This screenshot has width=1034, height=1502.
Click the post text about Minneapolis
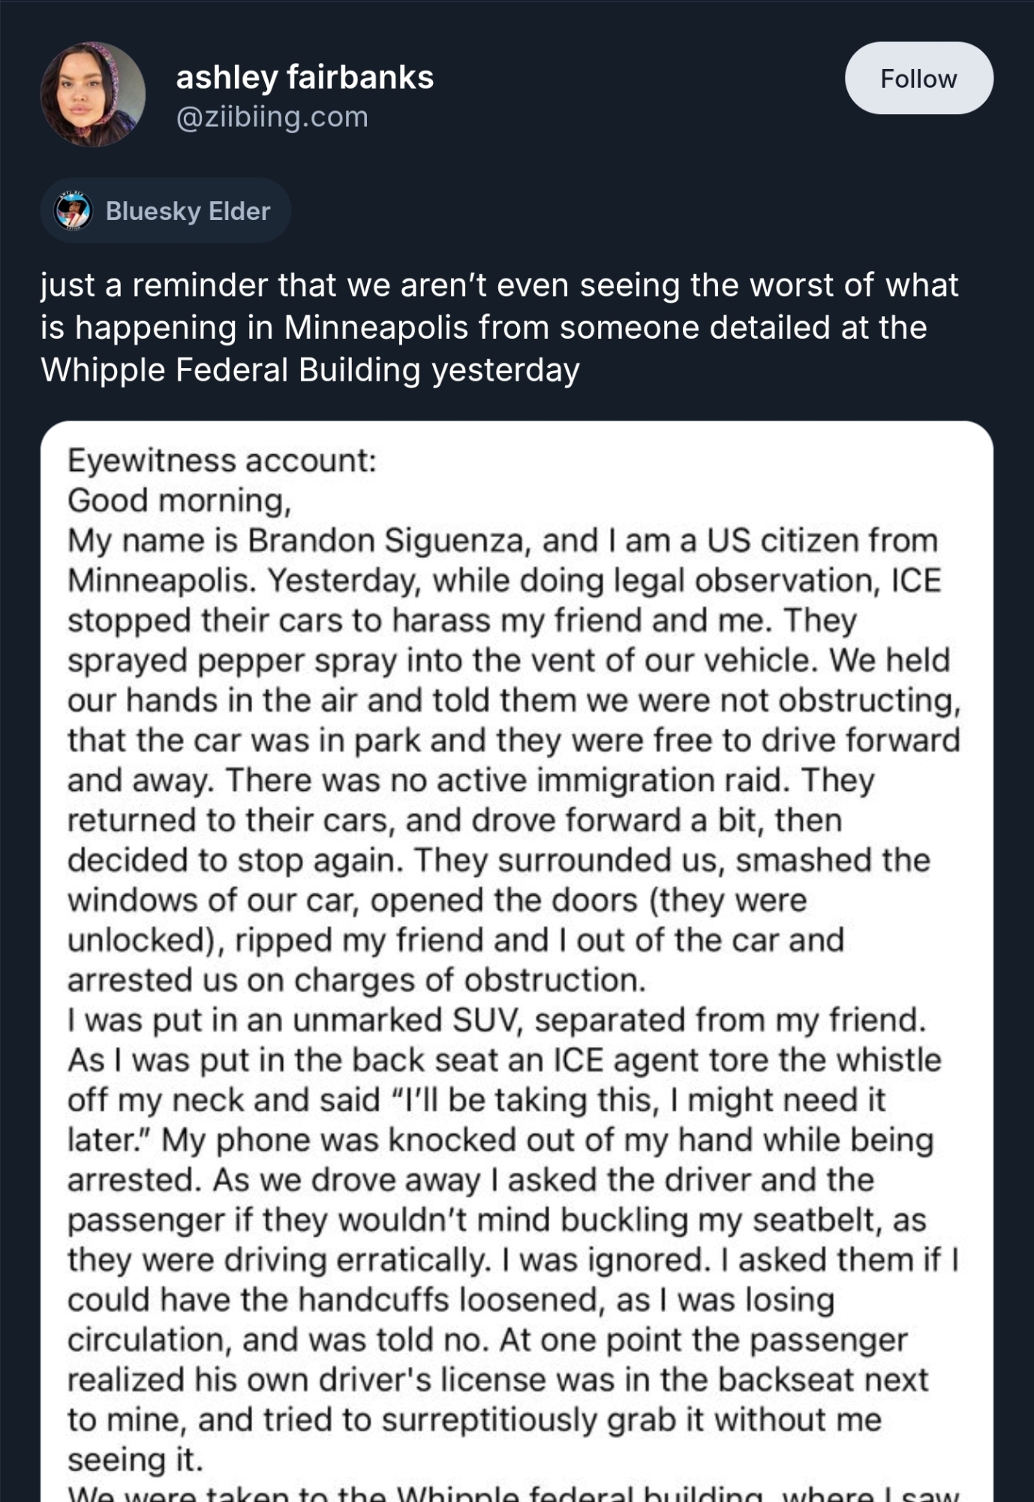point(499,327)
